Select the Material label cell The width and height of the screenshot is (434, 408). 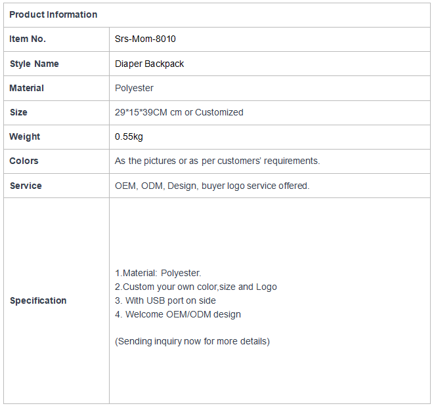56,89
